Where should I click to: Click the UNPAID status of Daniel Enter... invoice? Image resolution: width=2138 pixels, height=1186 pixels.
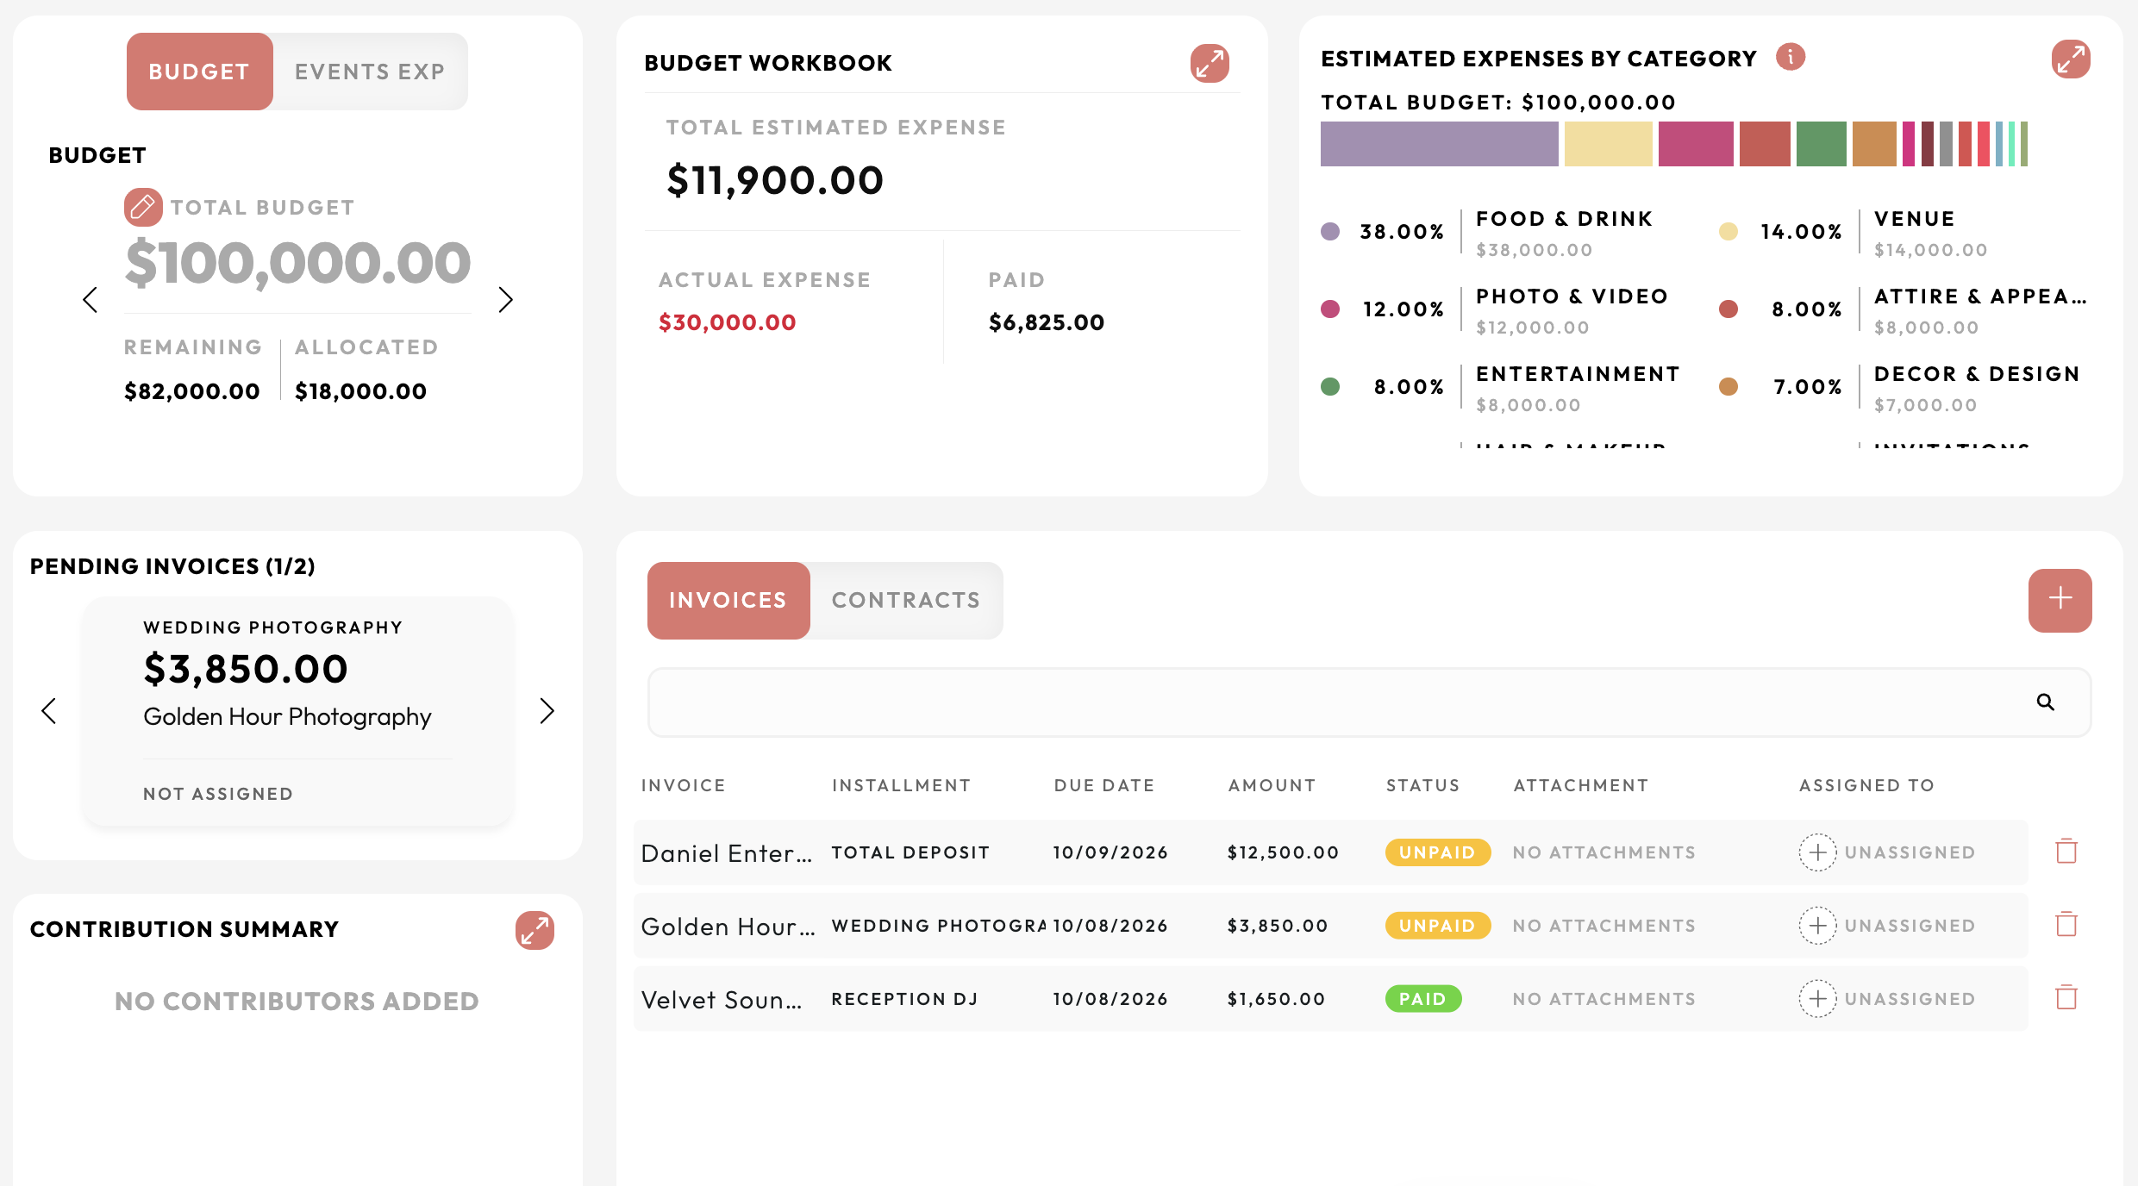(1437, 852)
